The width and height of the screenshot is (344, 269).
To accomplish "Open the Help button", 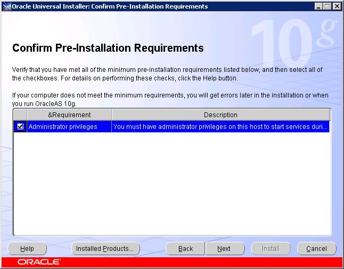I will (27, 249).
